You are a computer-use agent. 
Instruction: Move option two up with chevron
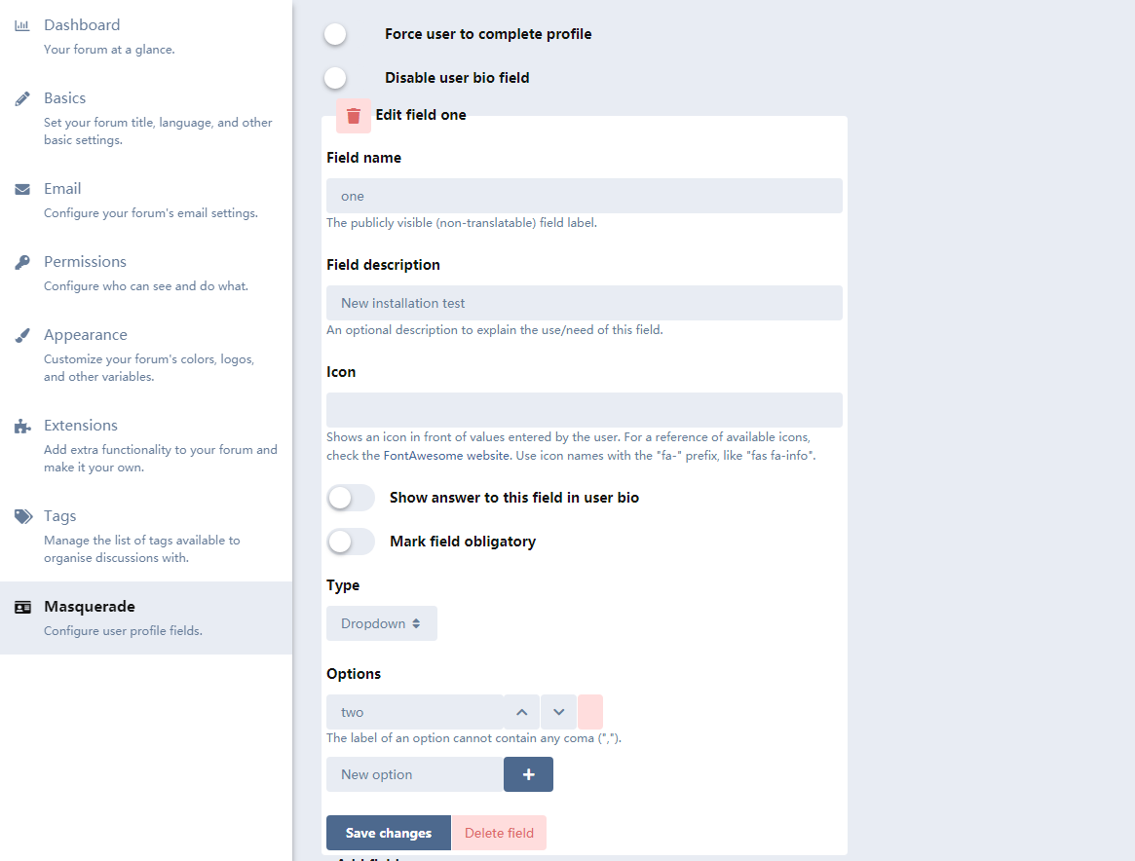[x=522, y=712]
